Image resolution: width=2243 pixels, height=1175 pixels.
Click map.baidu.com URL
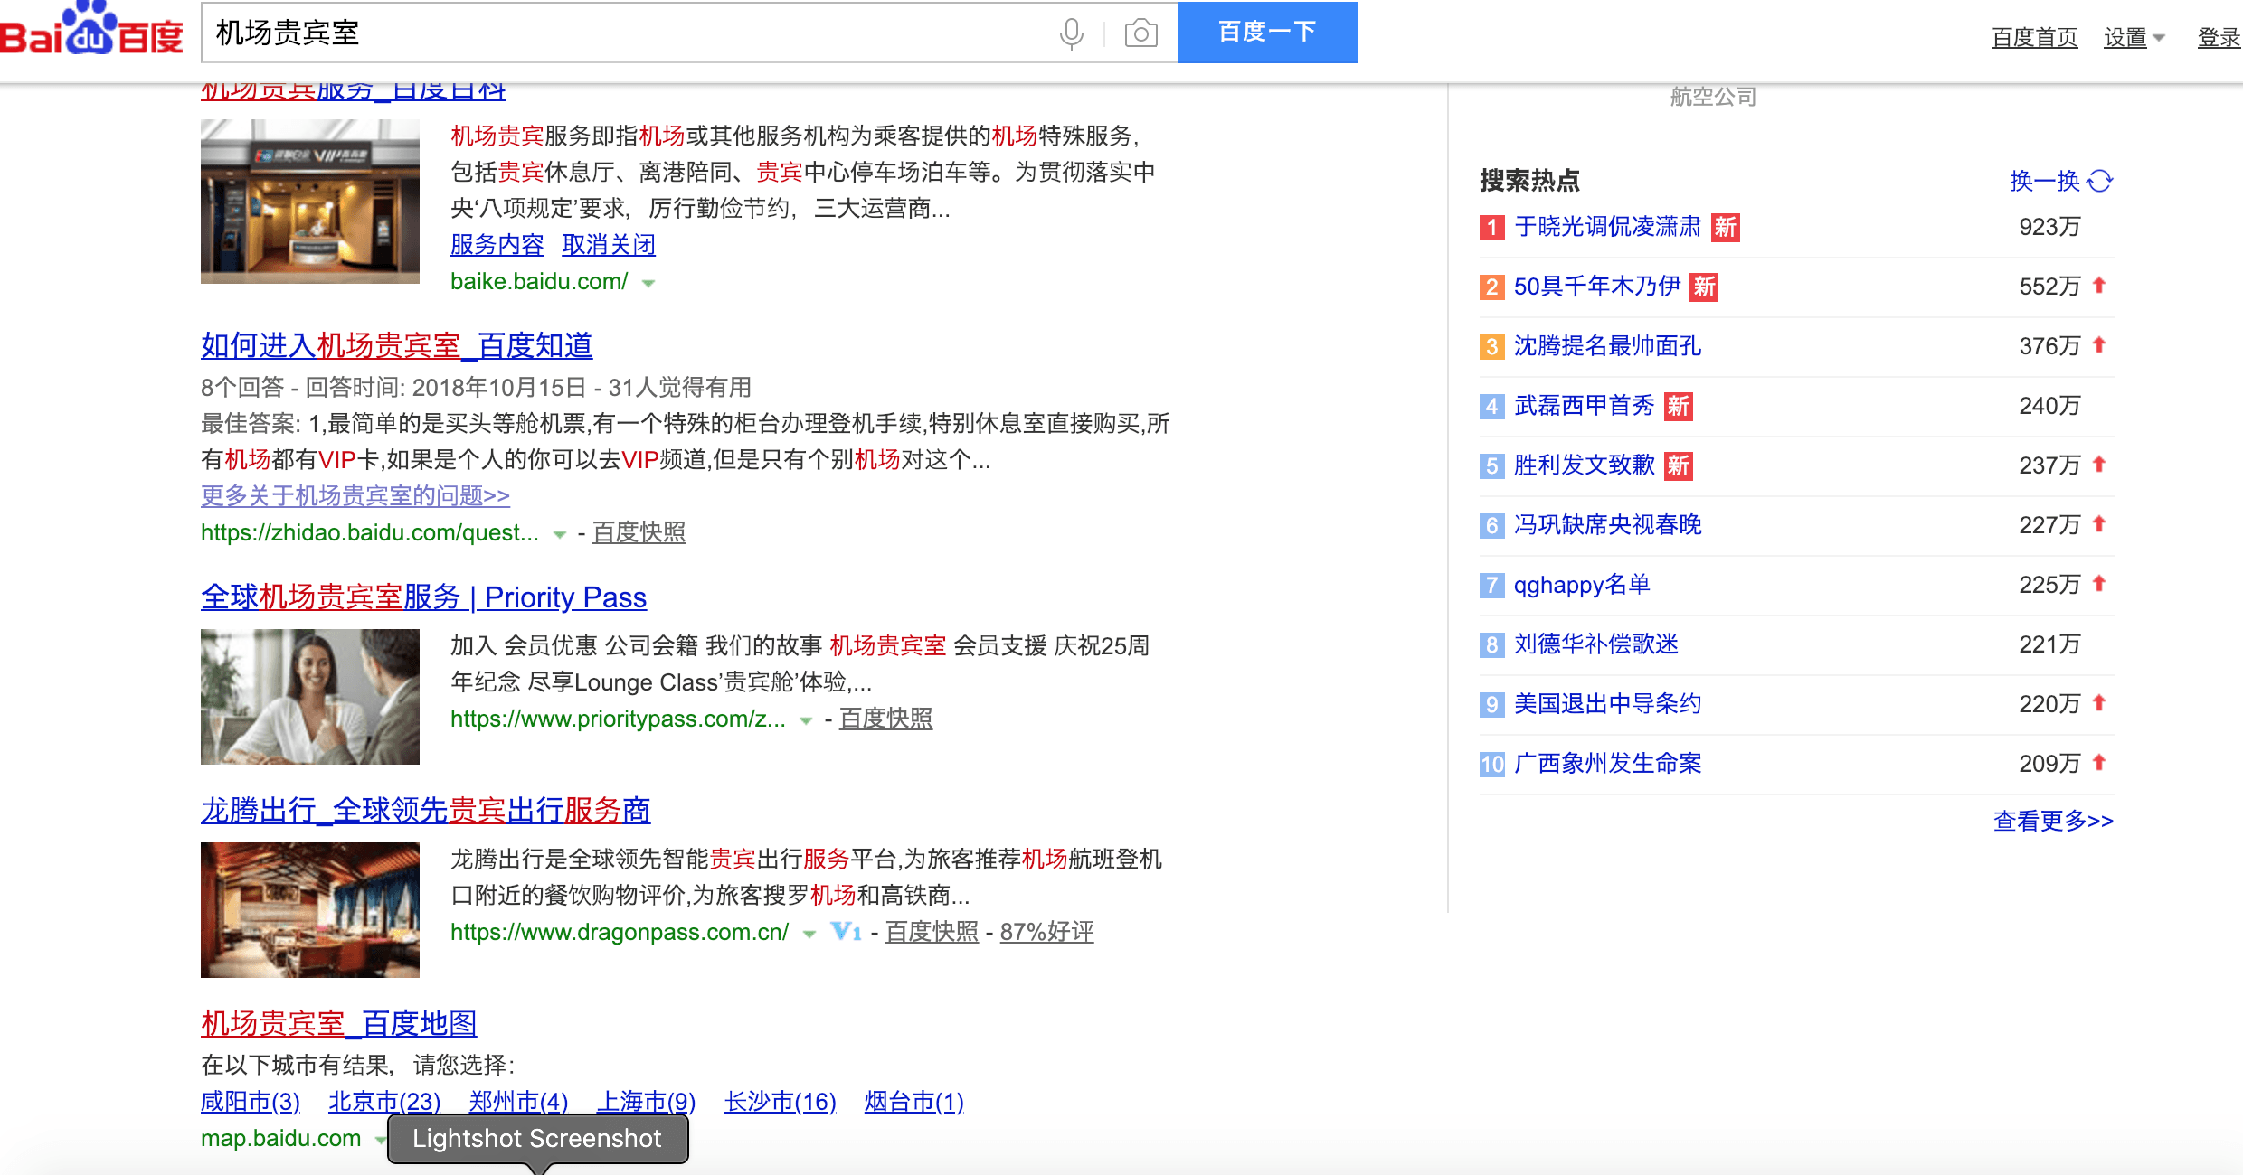click(280, 1138)
